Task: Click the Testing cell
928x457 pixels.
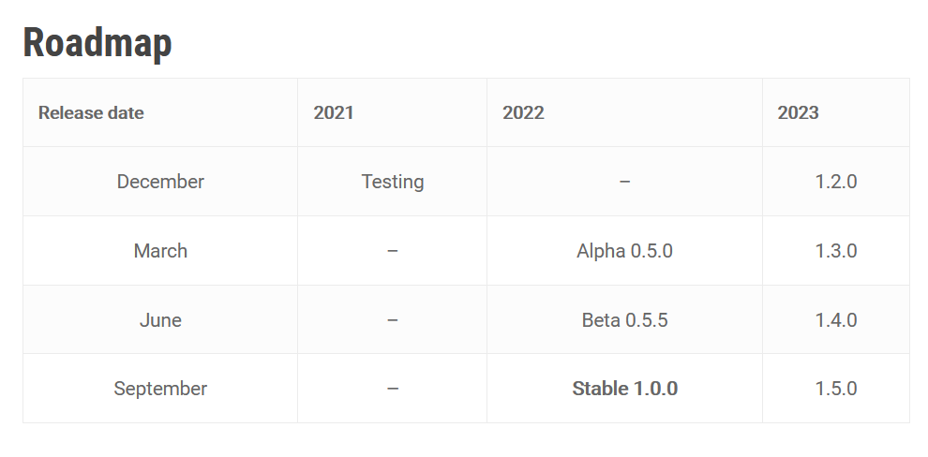Action: [393, 182]
